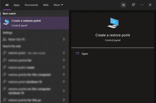Expand chevron for 'restore points on this computer windows 10'
Screen dimensions: 156x103
[64, 91]
